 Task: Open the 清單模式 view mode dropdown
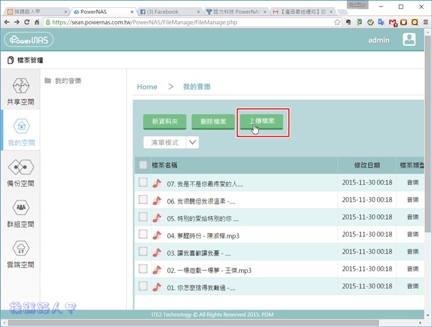[x=164, y=142]
